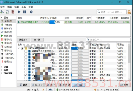Click the yellow folder icon in content tree
The height and width of the screenshot is (91, 133).
(x=26, y=48)
